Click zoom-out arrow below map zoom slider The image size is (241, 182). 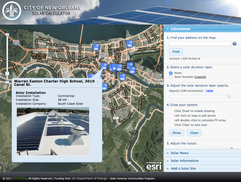pyautogui.click(x=7, y=82)
